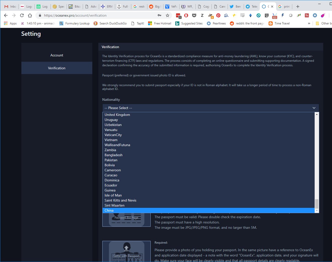The width and height of the screenshot is (332, 262).
Task: Select Isle of Man from the list
Action: (x=209, y=195)
